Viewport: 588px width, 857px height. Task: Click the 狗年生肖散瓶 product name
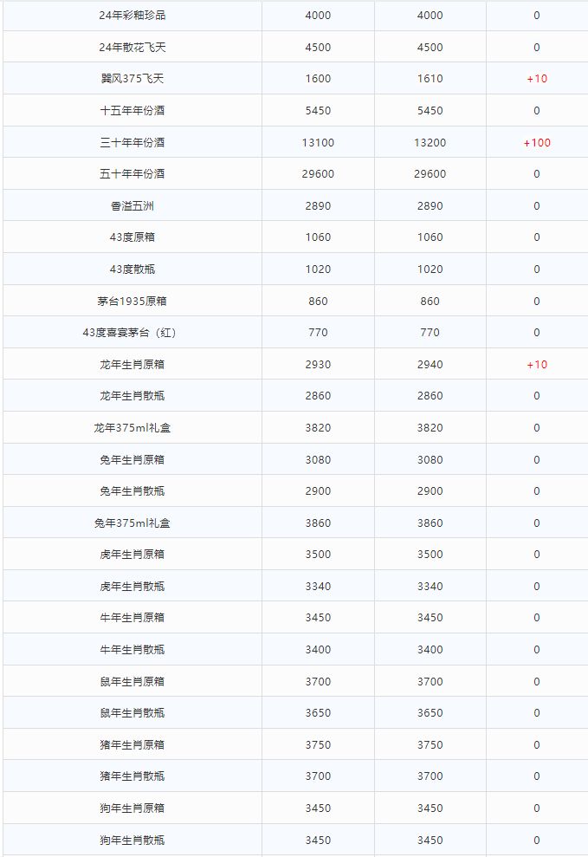pyautogui.click(x=132, y=840)
